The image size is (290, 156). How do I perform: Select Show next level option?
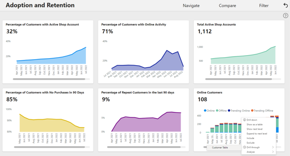(x=254, y=129)
